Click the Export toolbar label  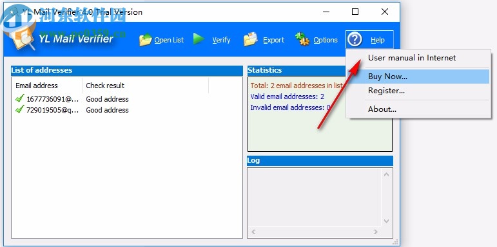click(x=273, y=40)
